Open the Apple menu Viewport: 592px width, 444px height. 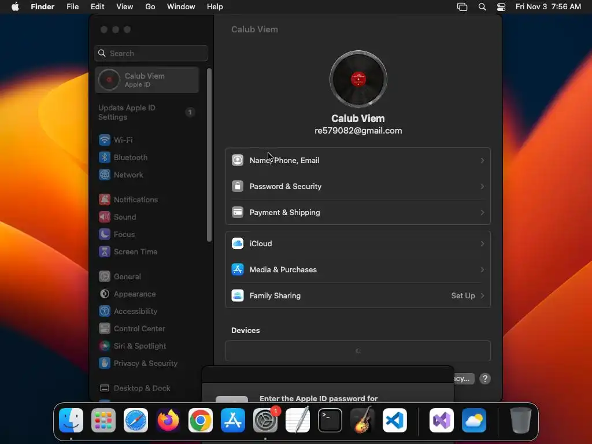click(x=15, y=7)
